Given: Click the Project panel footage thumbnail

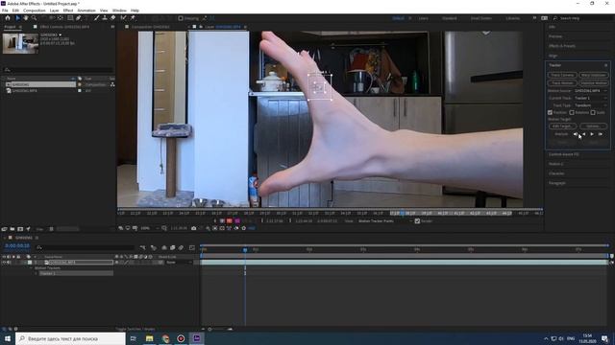Looking at the screenshot, I should click(x=20, y=43).
